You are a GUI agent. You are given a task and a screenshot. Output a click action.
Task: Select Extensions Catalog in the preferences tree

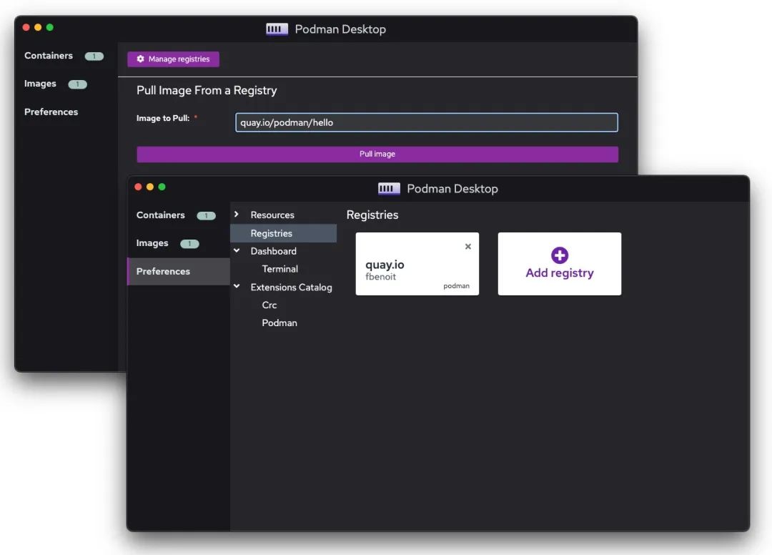point(291,287)
